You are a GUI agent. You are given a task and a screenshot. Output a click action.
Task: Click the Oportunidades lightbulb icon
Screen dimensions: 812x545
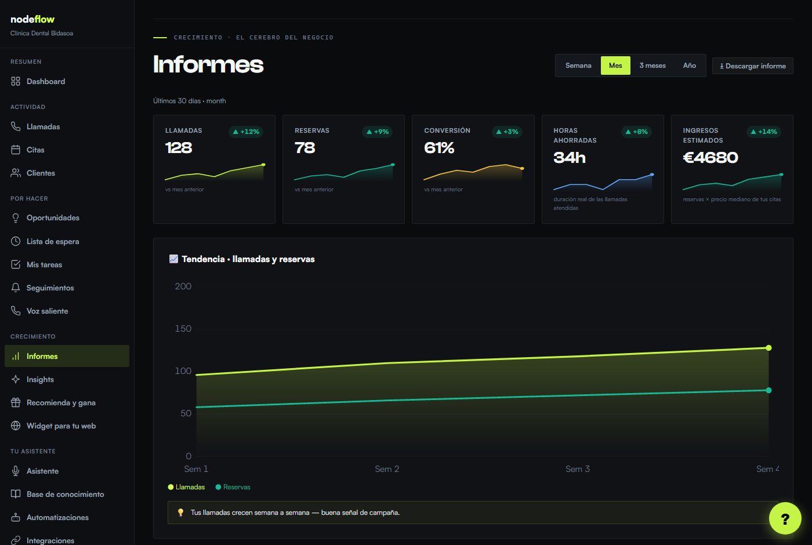click(16, 218)
